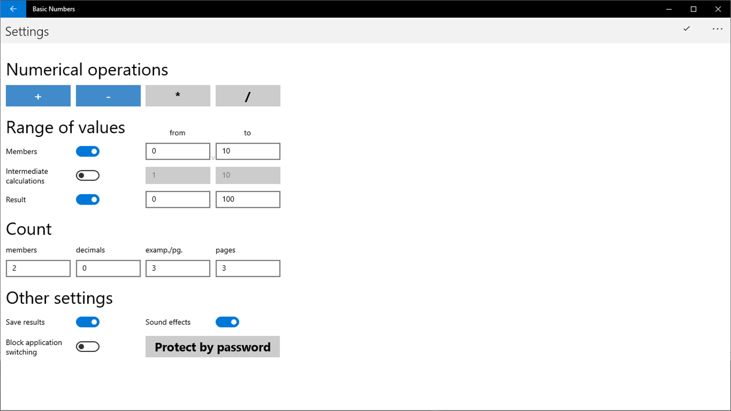731x411 pixels.
Task: Mute Sound effects with its toggle
Action: [227, 322]
